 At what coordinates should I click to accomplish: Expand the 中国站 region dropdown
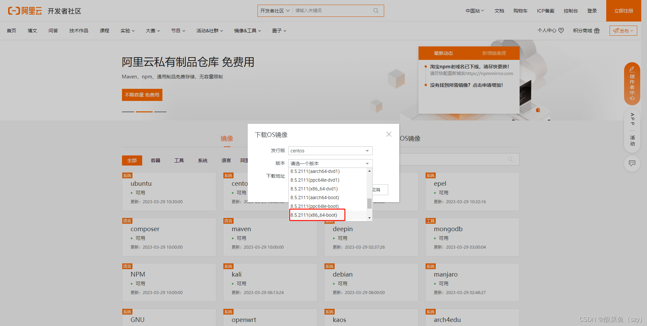(475, 11)
